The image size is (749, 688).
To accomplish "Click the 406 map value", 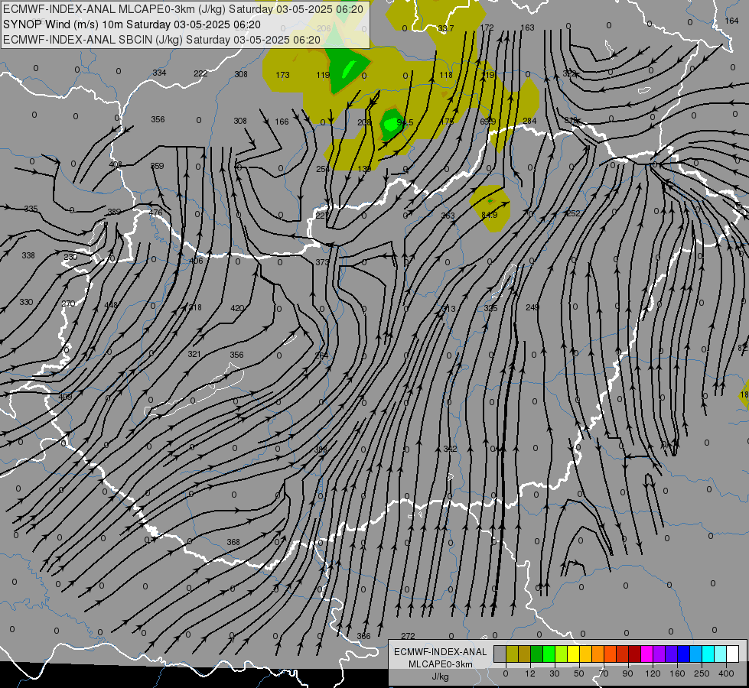I will coord(196,261).
